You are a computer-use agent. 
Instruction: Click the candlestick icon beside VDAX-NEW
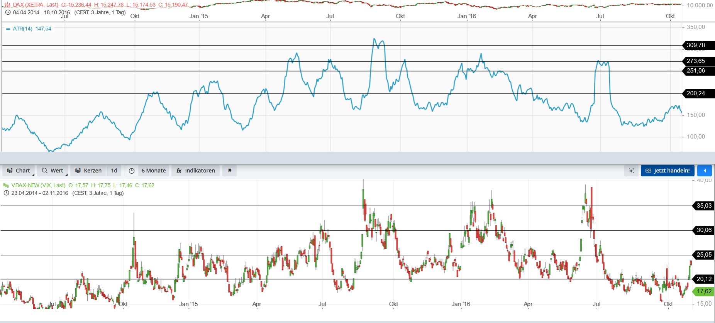(x=6, y=185)
